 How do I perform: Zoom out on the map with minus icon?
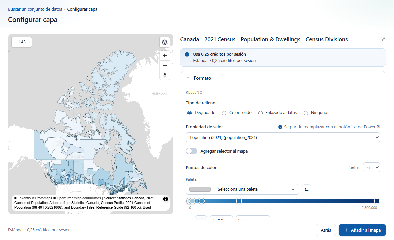pyautogui.click(x=165, y=65)
